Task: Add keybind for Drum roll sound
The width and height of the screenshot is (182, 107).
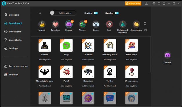Action: pyautogui.click(x=88, y=59)
